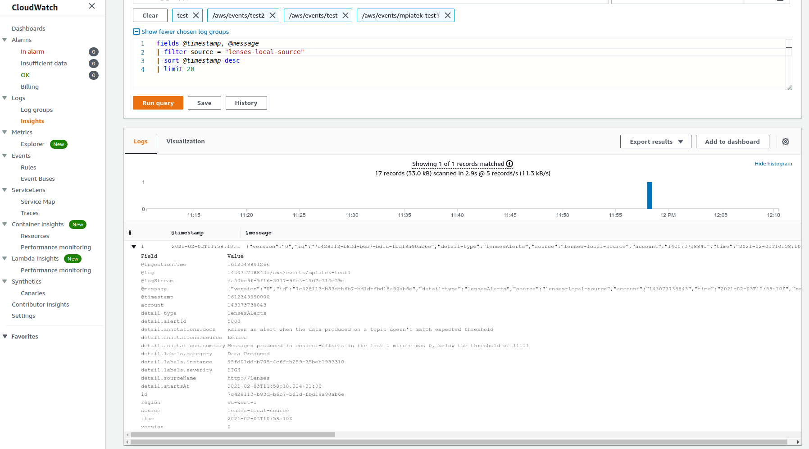Collapse 'Show fewer chosen log groups'
The width and height of the screenshot is (809, 449).
[x=181, y=32]
